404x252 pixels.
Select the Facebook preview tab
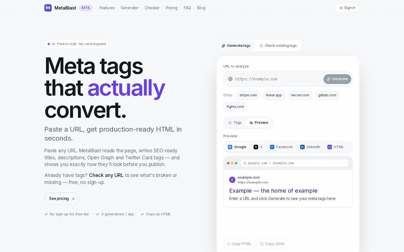point(281,147)
